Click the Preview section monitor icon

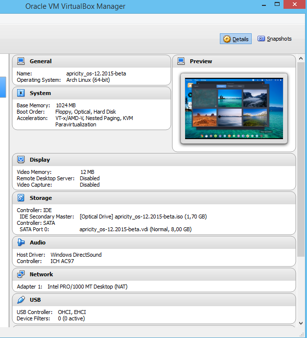coord(181,61)
